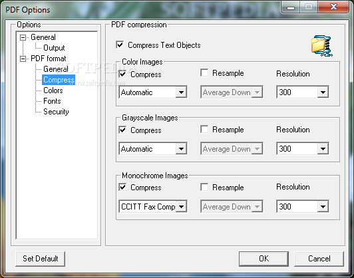Enable Resample under Color Images
Viewport: 354px width, 278px height.
(x=204, y=73)
